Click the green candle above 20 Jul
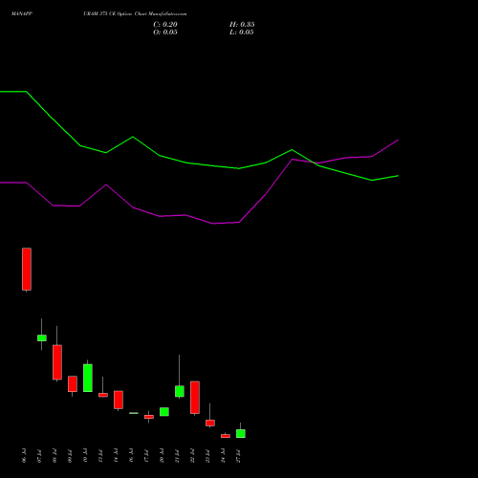This screenshot has height=478, width=478. 164,411
